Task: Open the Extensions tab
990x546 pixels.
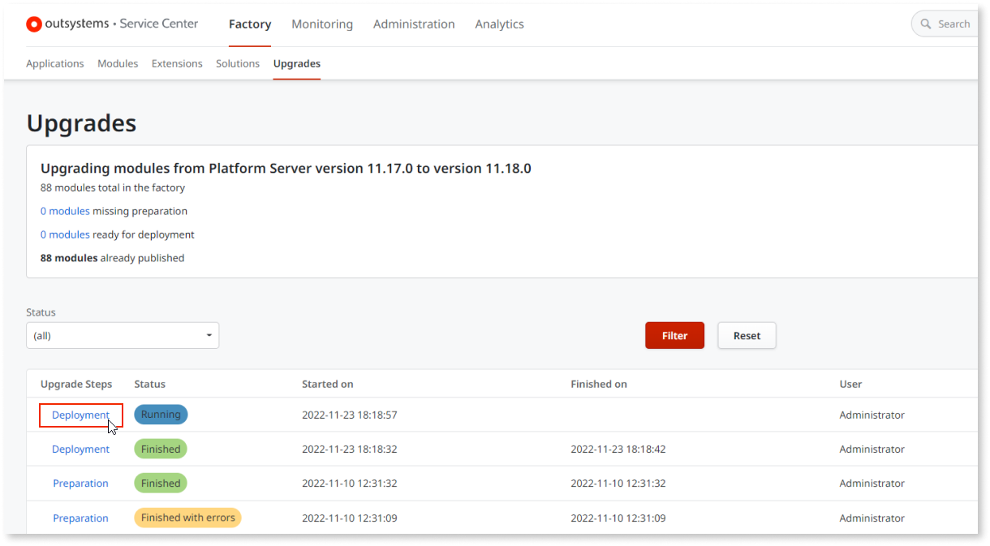Action: 177,63
